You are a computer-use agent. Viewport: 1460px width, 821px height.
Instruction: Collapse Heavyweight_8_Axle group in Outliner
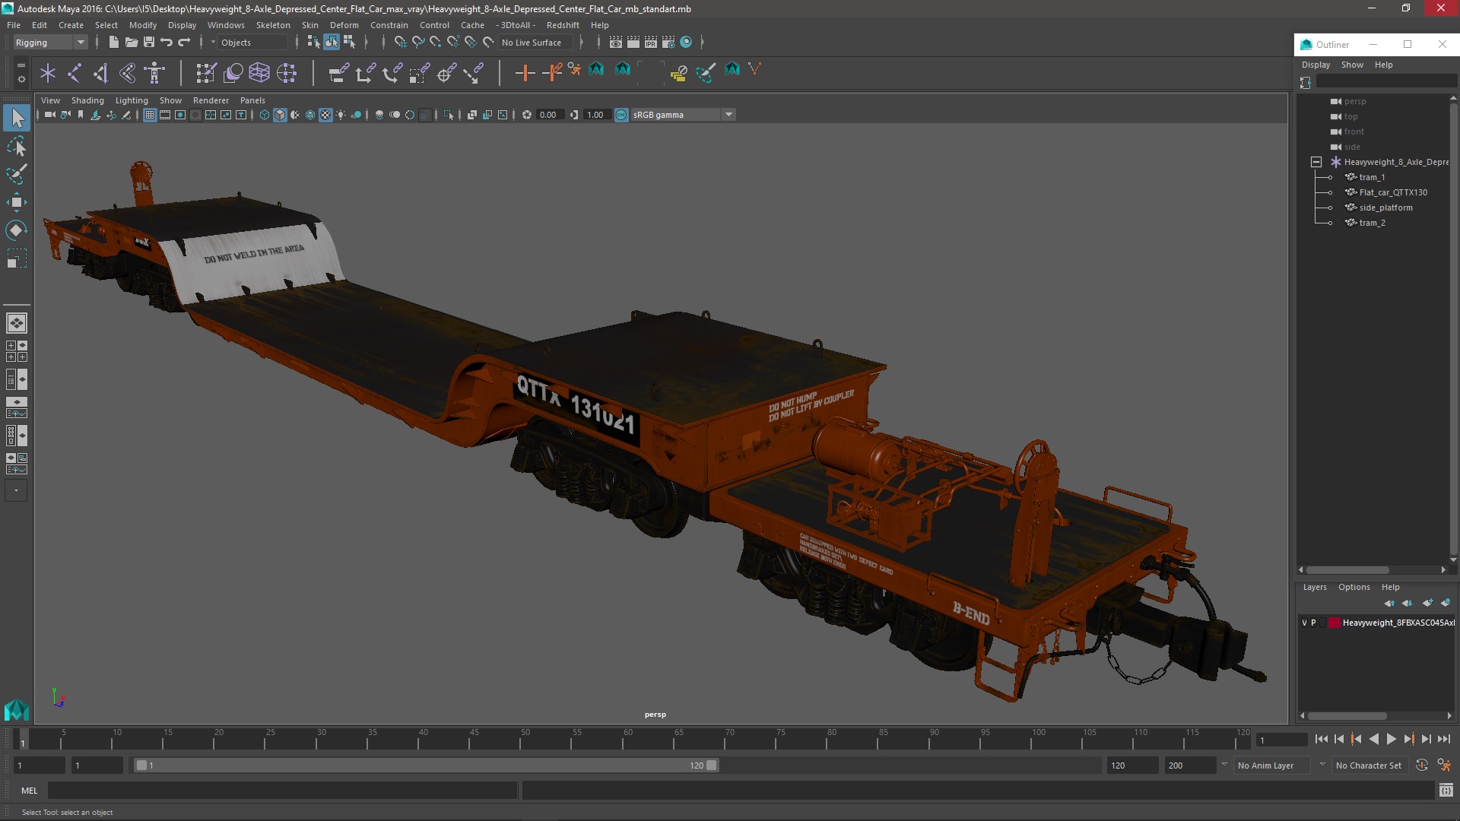[x=1316, y=162]
